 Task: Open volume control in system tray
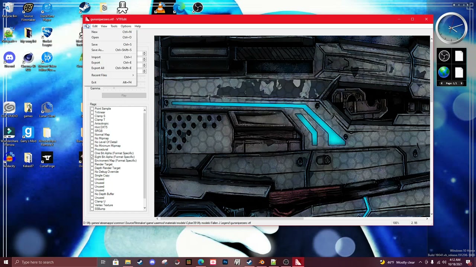tap(444, 262)
